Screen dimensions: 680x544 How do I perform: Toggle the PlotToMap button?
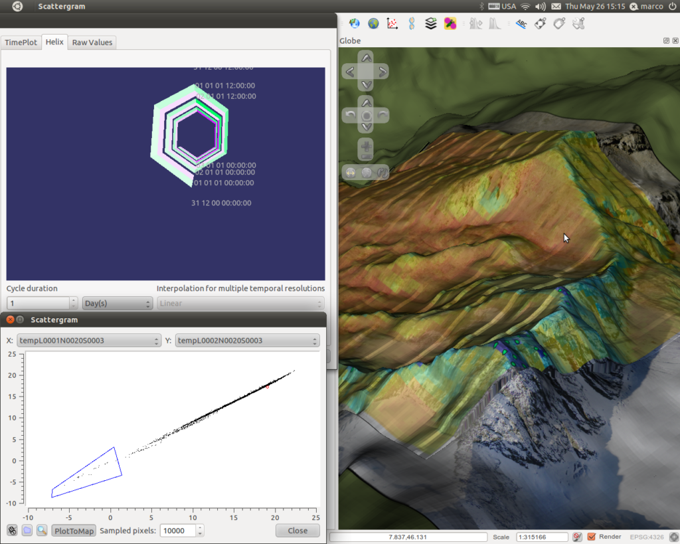click(74, 531)
